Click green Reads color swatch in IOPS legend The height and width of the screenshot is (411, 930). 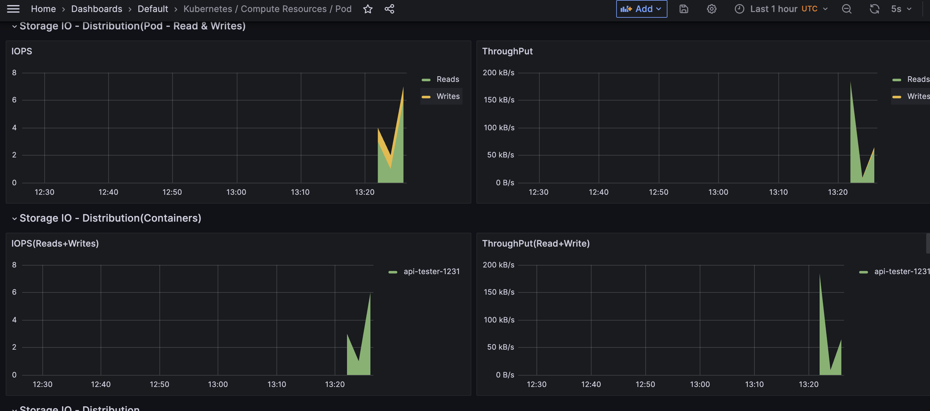click(x=426, y=80)
